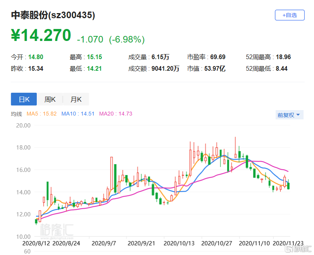This screenshot has width=314, height=255.
Task: Click the 2020/9/7 date axis label
Action: tap(104, 243)
